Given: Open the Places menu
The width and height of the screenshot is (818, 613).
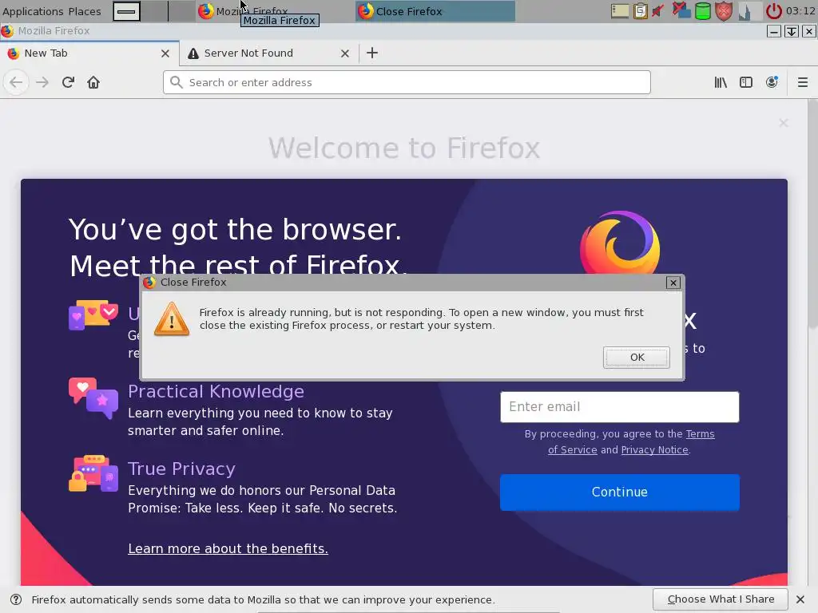Looking at the screenshot, I should pos(85,11).
